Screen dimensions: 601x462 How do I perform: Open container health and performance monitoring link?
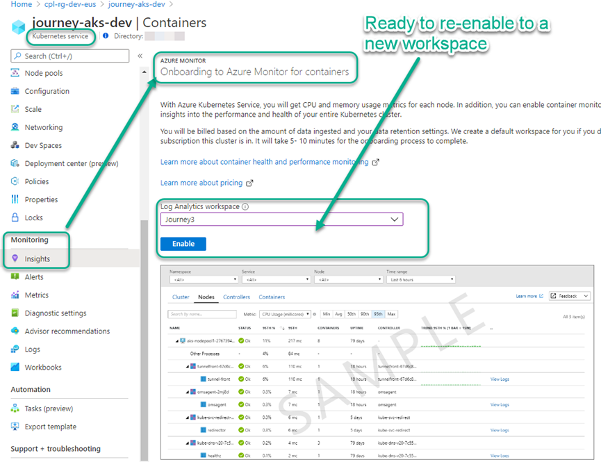pyautogui.click(x=264, y=162)
